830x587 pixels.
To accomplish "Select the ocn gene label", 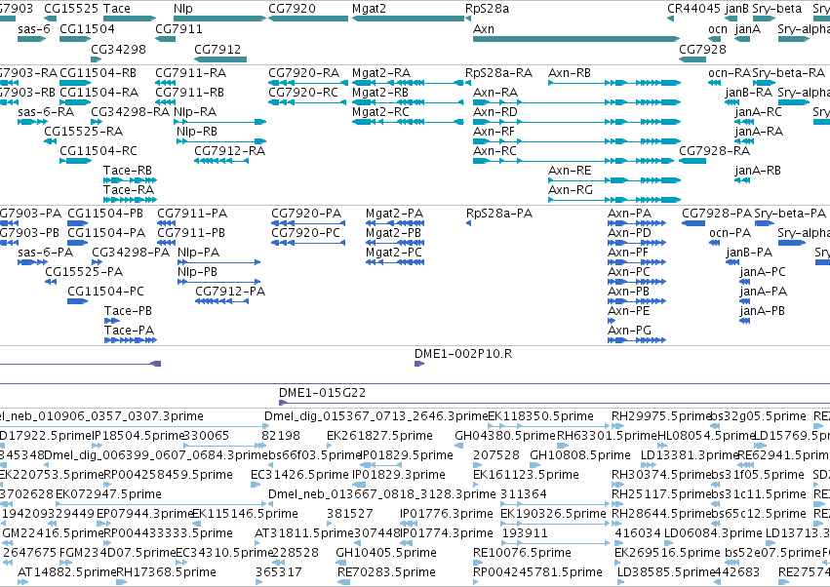I will click(718, 29).
